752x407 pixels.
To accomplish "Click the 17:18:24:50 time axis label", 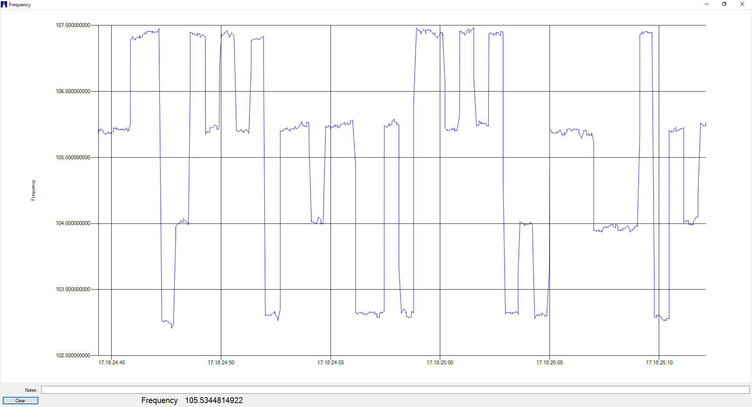I will (221, 362).
